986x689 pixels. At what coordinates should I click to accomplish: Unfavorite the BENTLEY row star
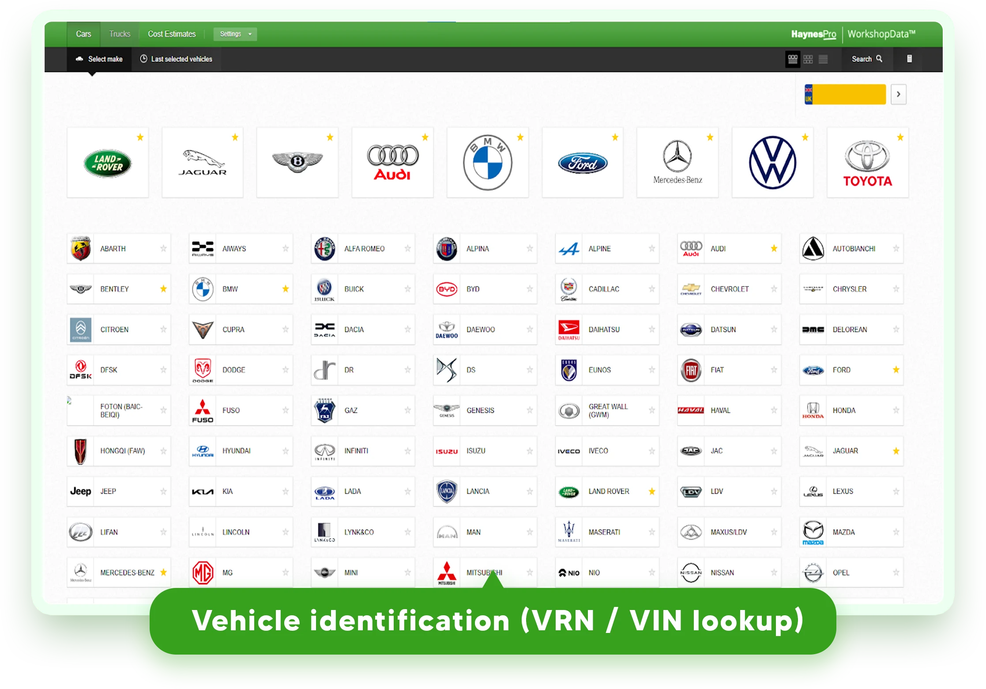pos(163,289)
